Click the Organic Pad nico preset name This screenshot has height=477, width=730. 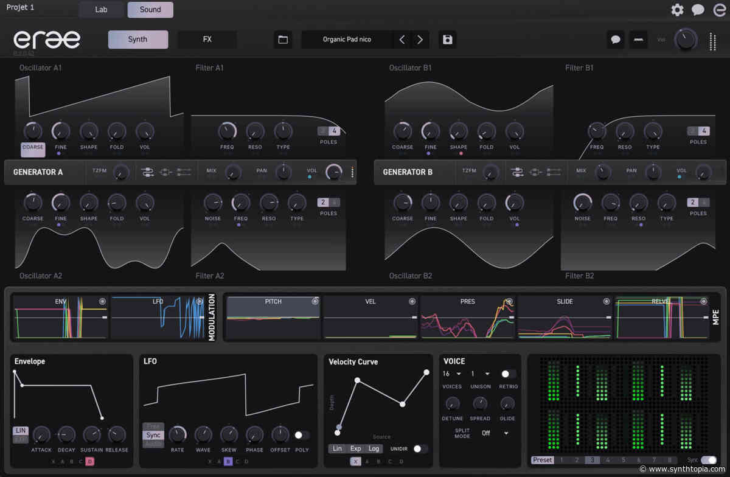(x=347, y=40)
